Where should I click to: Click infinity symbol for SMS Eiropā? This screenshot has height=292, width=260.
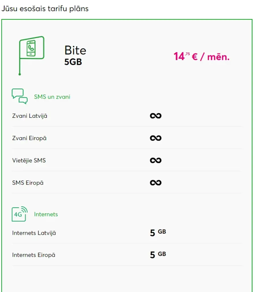(156, 183)
